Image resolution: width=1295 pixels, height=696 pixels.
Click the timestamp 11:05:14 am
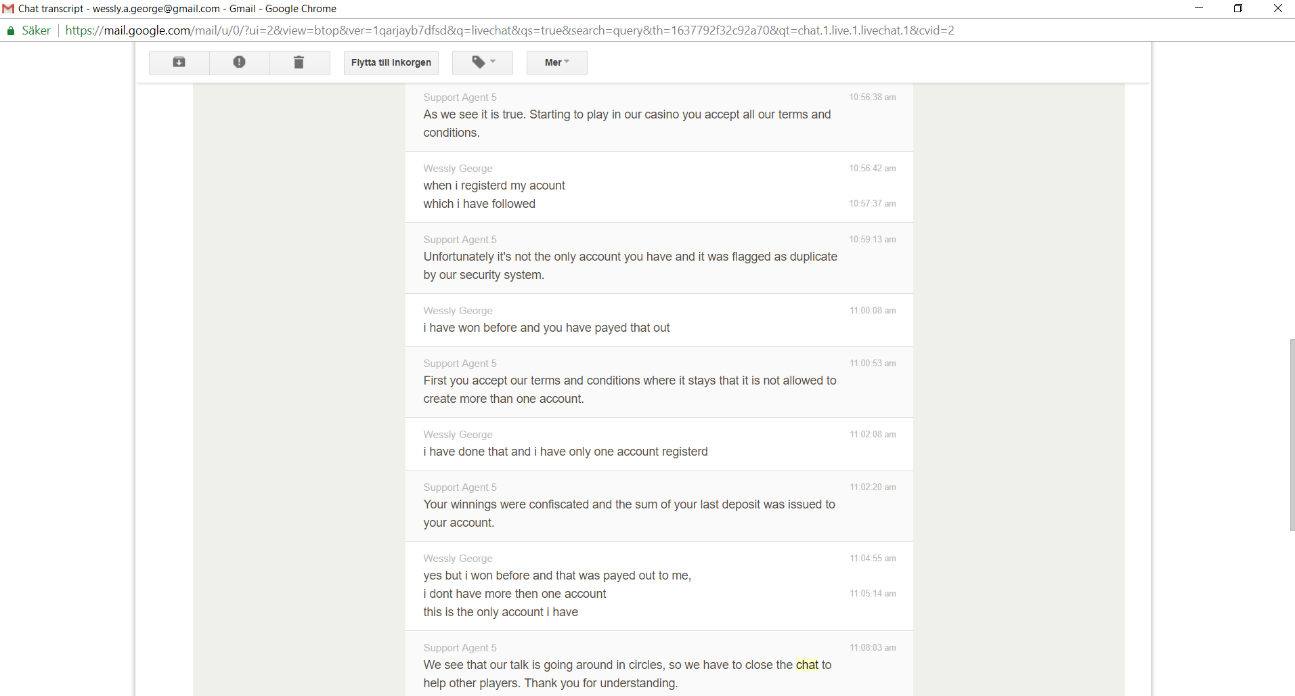[x=873, y=594]
